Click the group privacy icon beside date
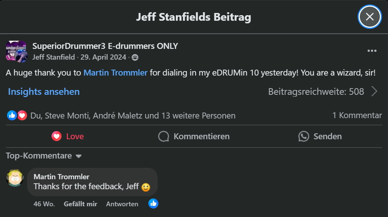The width and height of the screenshot is (388, 217). 135,58
